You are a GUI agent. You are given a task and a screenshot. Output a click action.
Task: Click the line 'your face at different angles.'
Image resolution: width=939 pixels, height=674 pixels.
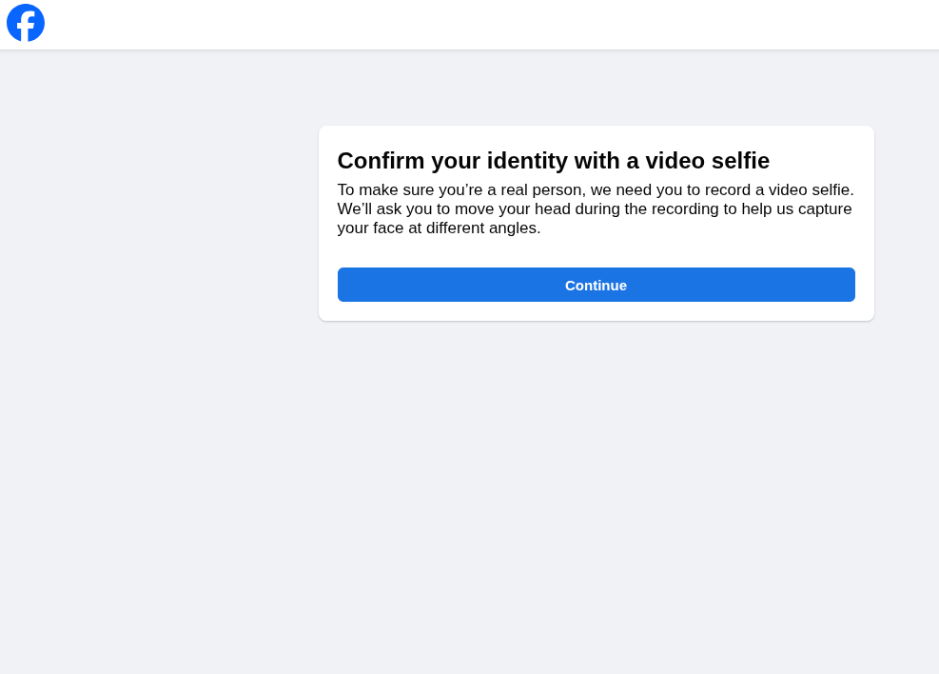(439, 228)
